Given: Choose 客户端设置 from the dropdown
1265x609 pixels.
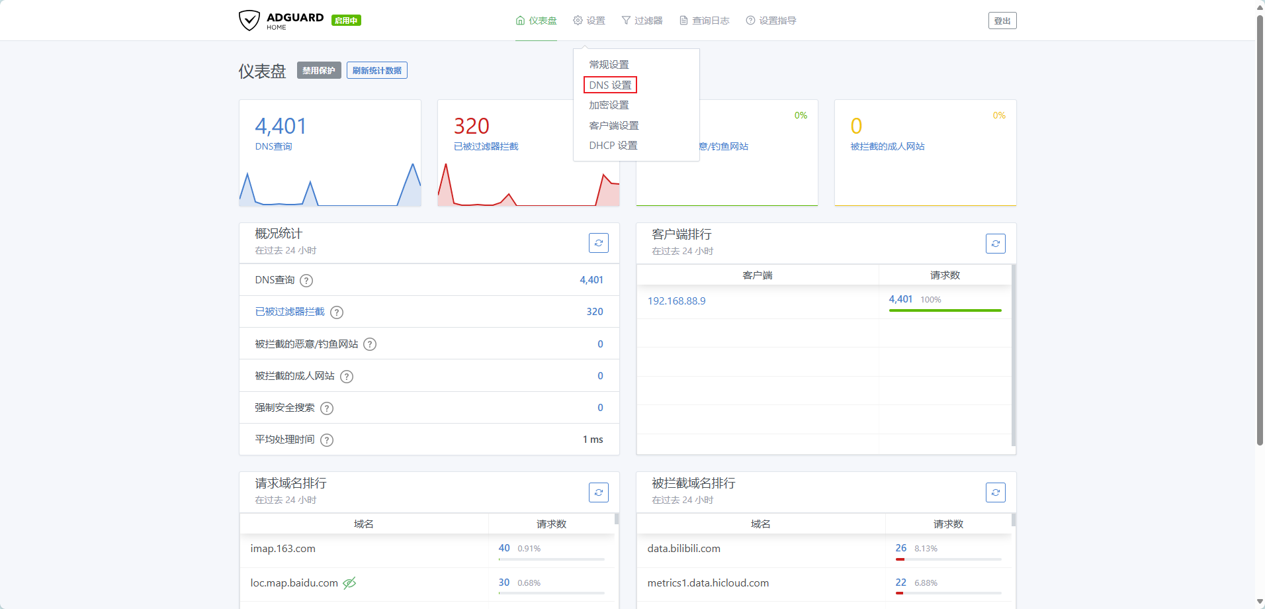Looking at the screenshot, I should [613, 125].
